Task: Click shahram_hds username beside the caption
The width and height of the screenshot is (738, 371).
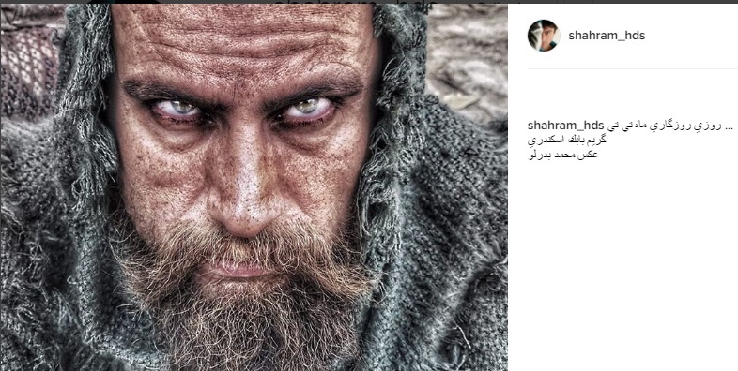Action: 566,126
